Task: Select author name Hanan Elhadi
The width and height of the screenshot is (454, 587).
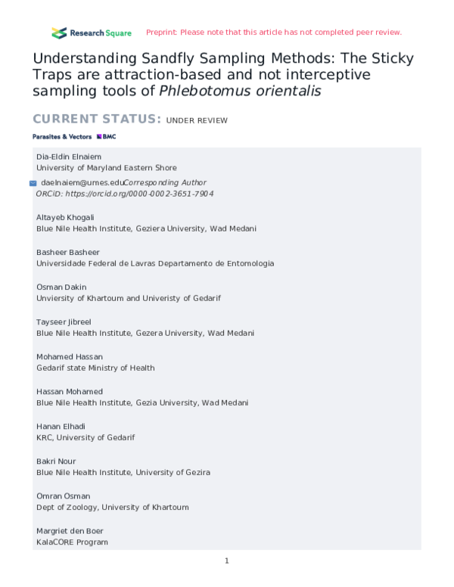Action: point(62,426)
